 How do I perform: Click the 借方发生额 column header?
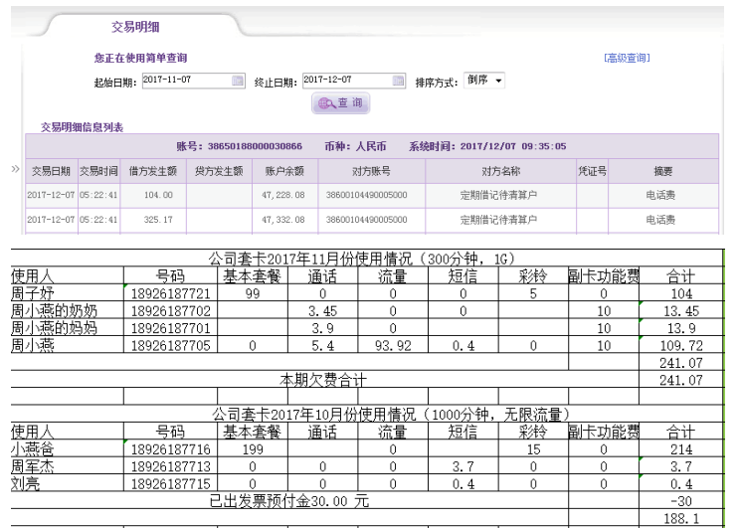coord(152,171)
